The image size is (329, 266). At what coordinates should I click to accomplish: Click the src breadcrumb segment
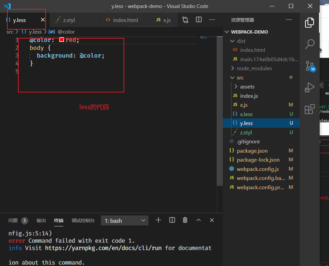point(10,32)
